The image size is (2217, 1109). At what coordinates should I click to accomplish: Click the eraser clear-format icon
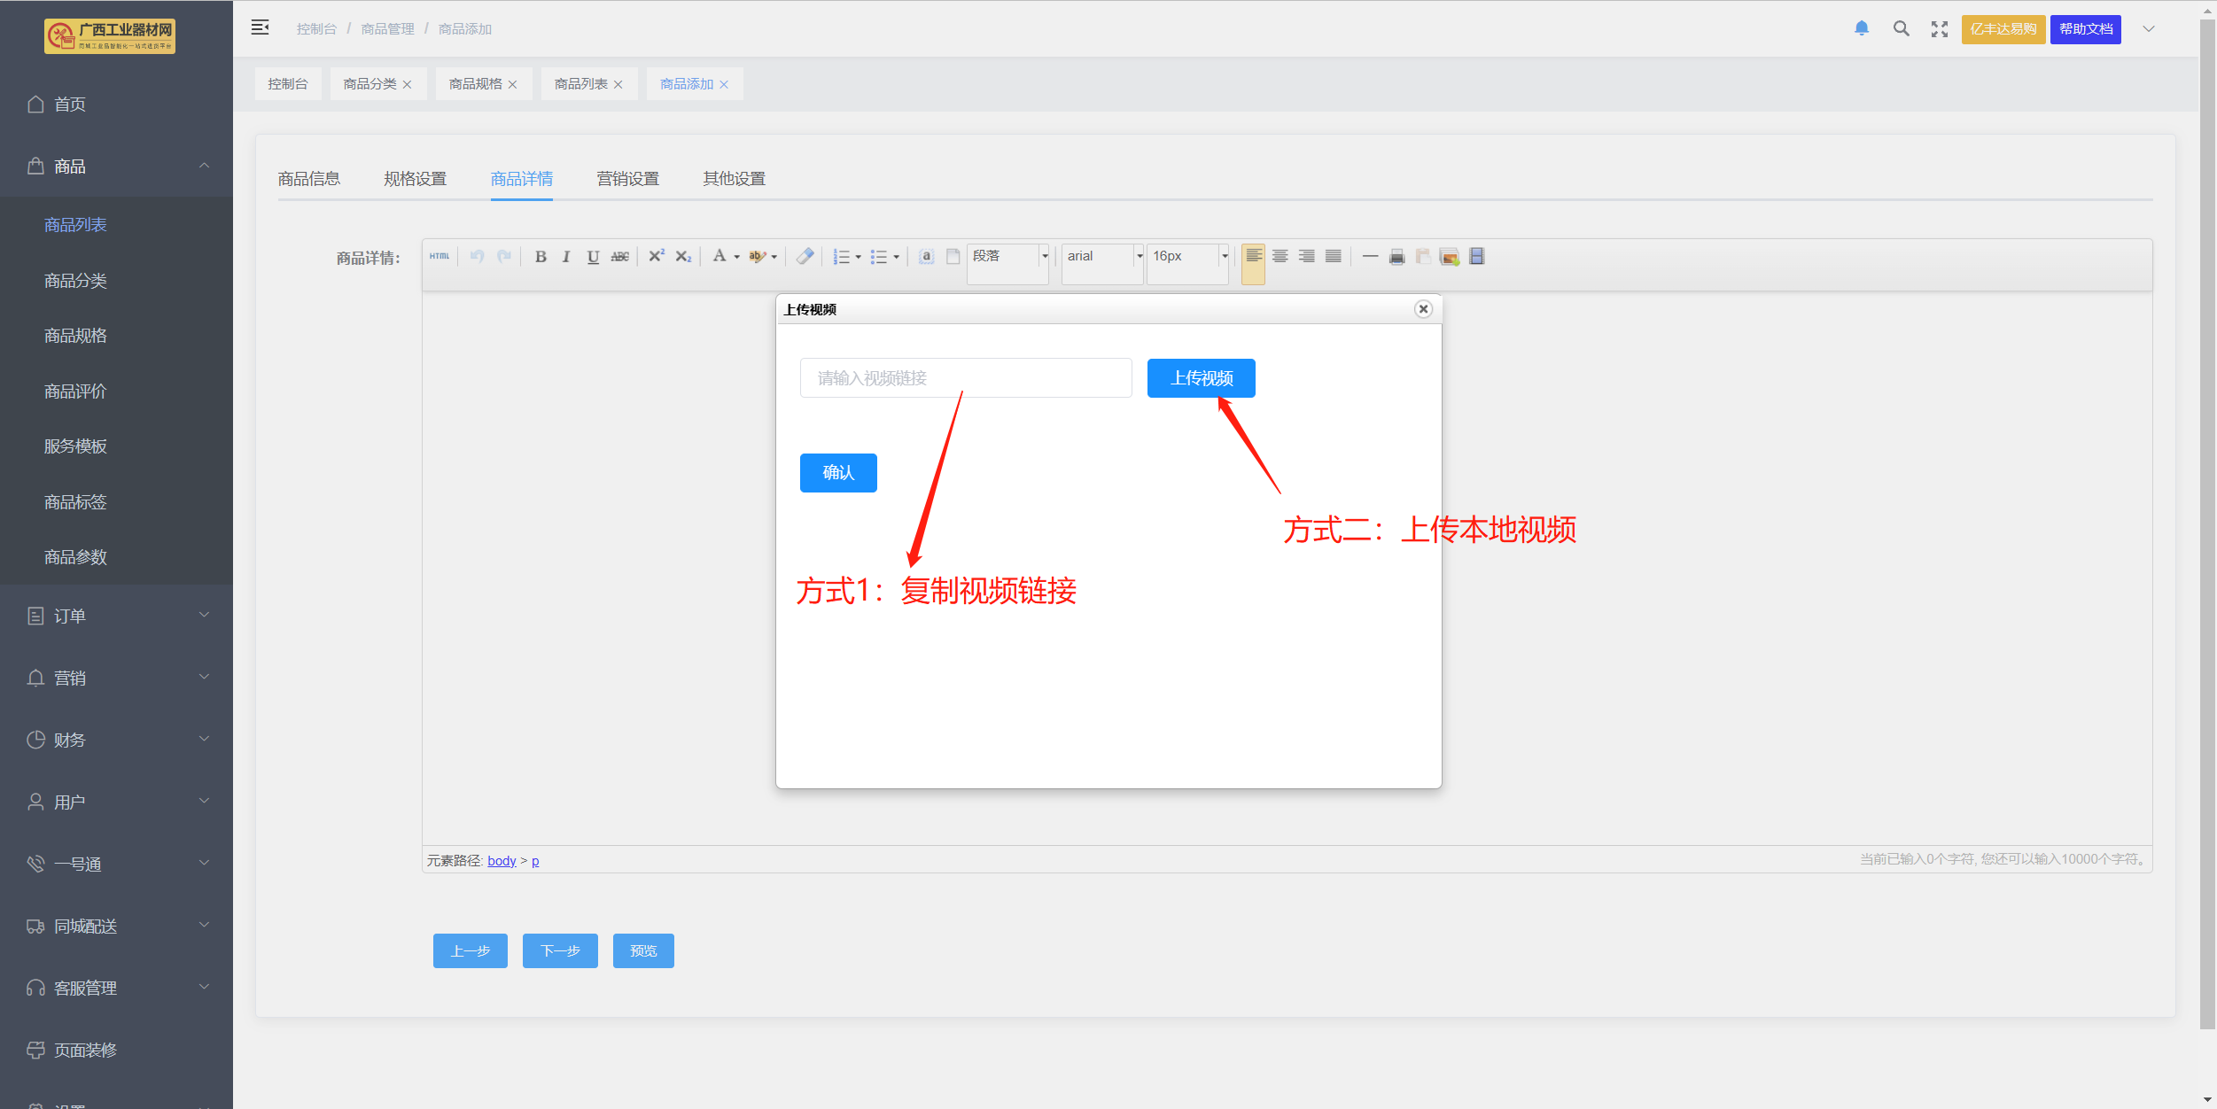[805, 257]
